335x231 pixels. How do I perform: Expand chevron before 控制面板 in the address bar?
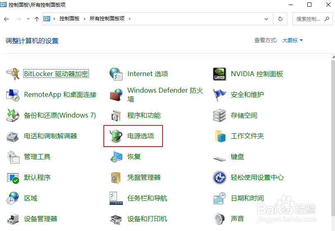[x=54, y=19]
